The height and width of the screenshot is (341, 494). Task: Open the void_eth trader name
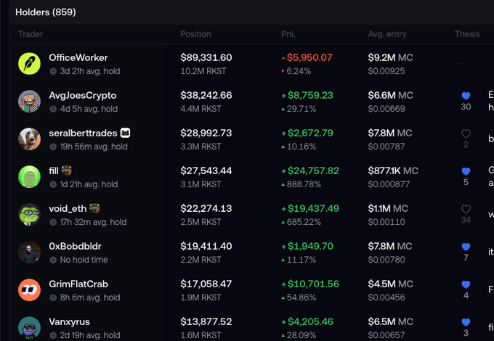(x=68, y=208)
